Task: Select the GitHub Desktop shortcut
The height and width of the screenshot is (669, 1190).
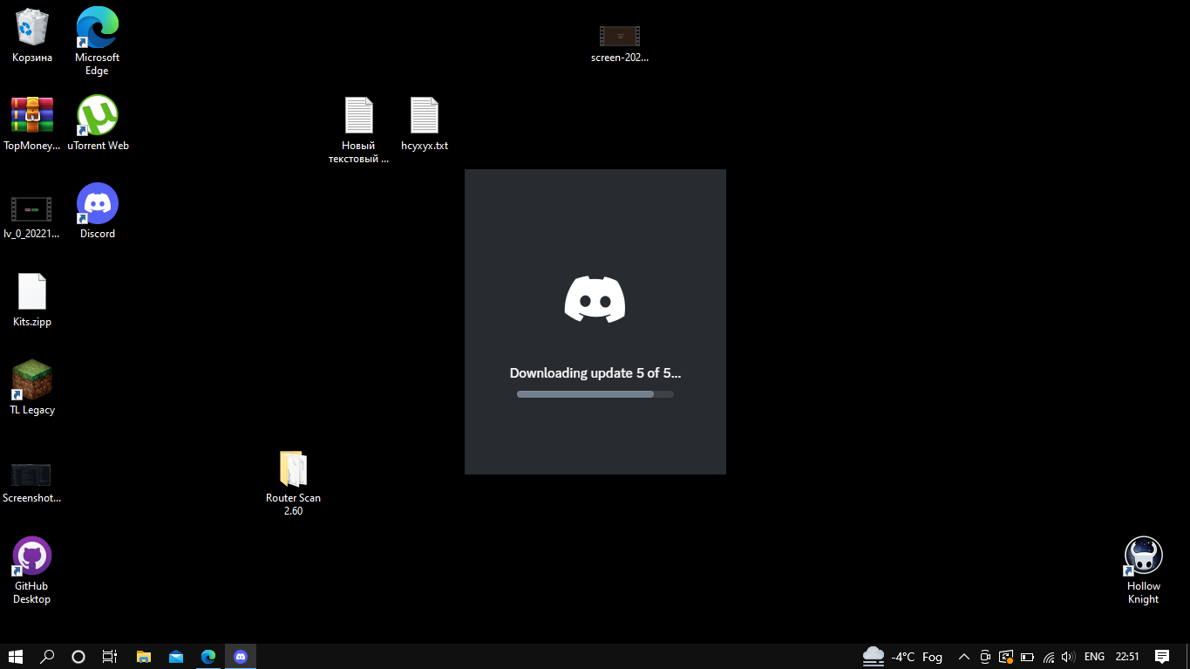Action: click(32, 570)
